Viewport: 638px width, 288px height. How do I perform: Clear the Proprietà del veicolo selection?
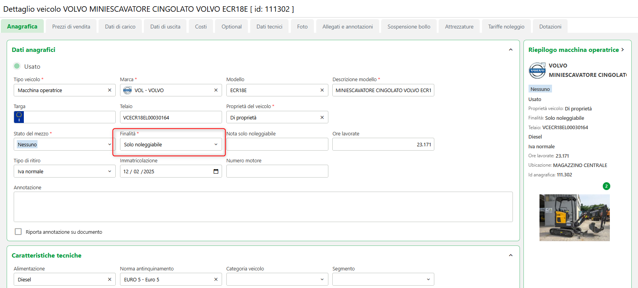pyautogui.click(x=322, y=117)
